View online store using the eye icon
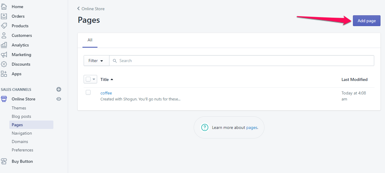This screenshot has height=173, width=385. (59, 99)
